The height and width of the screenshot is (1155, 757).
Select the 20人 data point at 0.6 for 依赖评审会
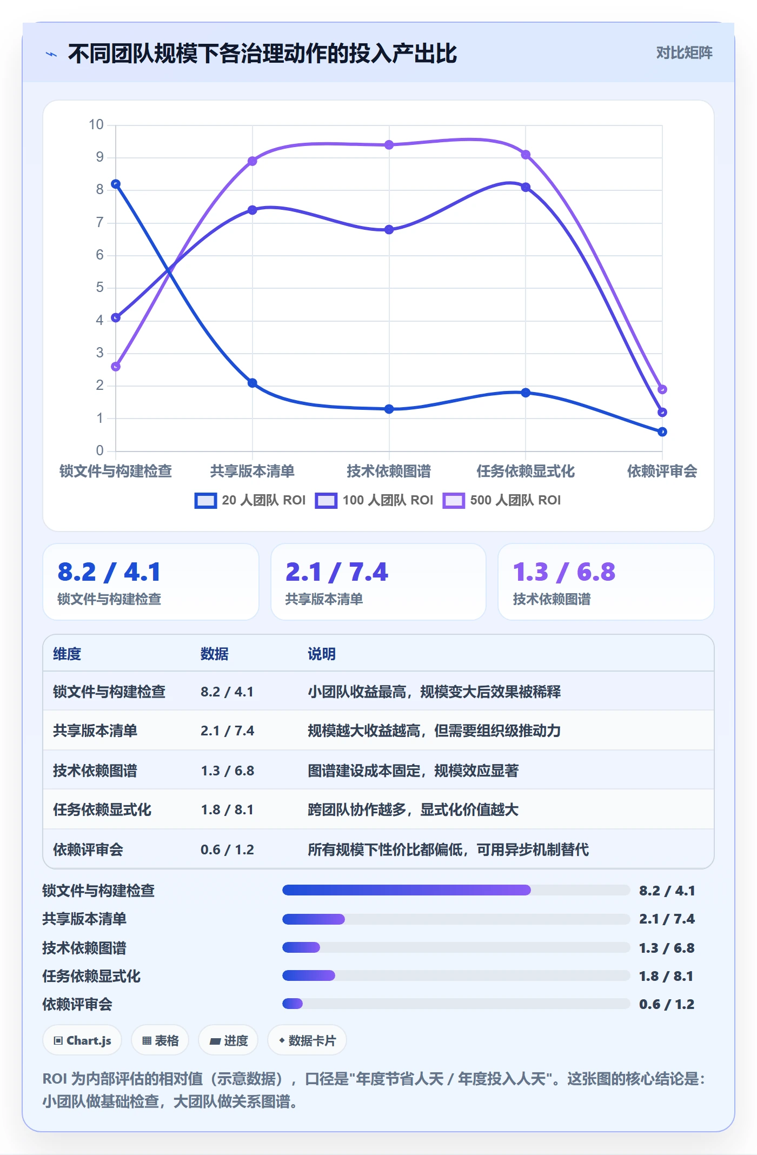(x=662, y=432)
